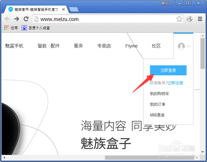Screen dimensions: 207x162
Task: Click the page icon in the address bar
Action: [x=36, y=19]
